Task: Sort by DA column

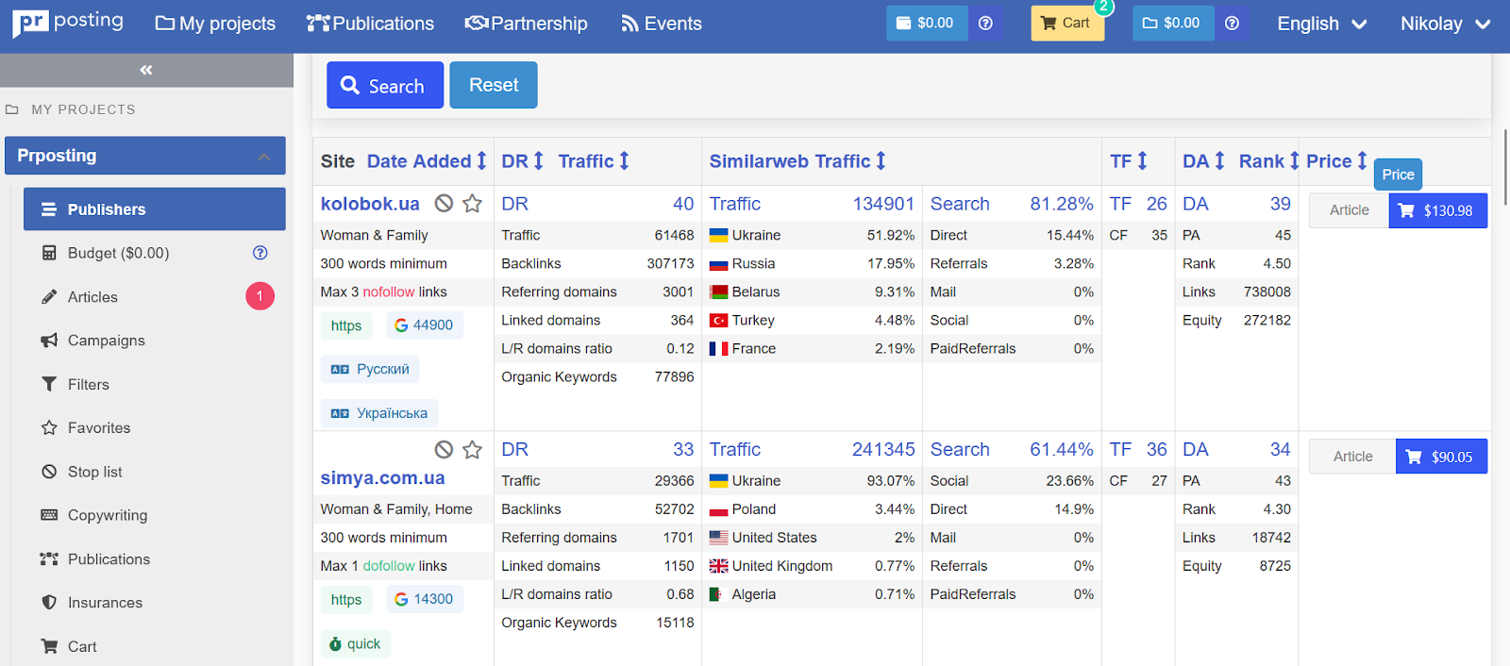Action: (1203, 161)
